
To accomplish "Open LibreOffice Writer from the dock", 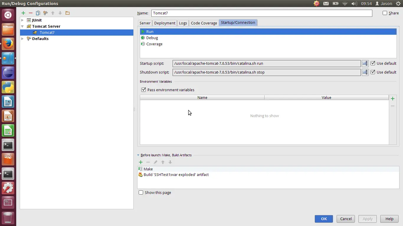I will [x=8, y=102].
